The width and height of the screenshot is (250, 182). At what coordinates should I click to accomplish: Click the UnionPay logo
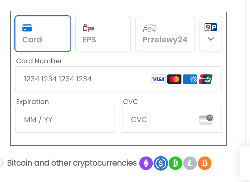pyautogui.click(x=205, y=79)
